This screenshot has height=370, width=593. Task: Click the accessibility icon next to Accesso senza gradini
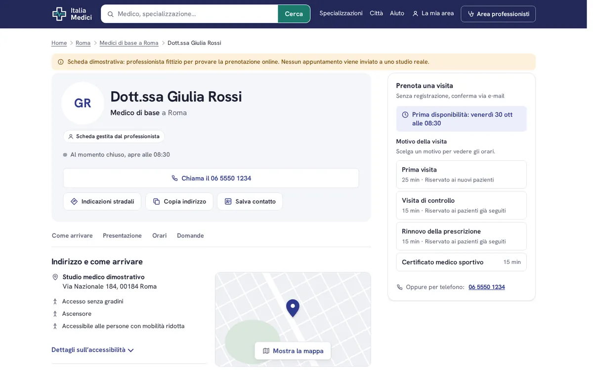pos(55,301)
